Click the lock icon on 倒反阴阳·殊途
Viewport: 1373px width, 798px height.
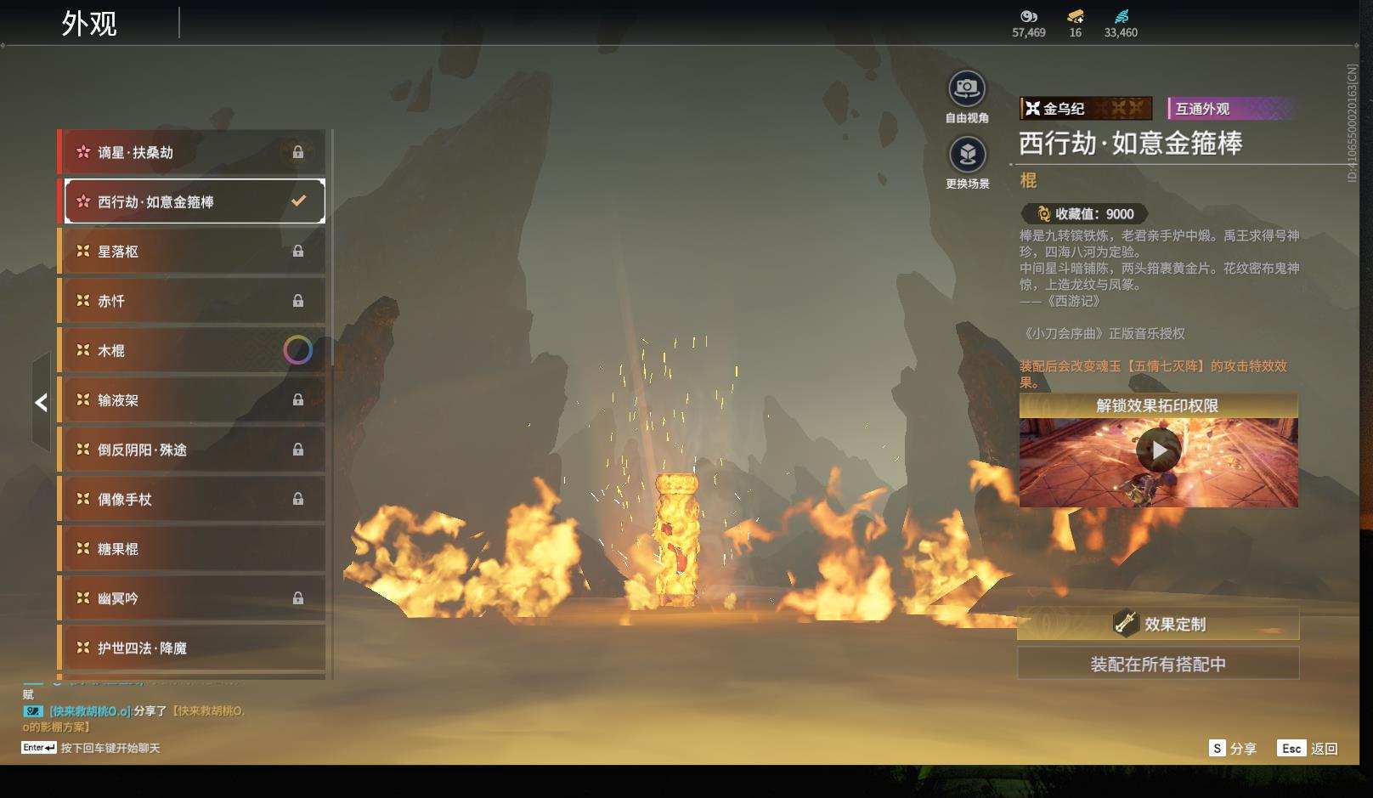tap(298, 450)
